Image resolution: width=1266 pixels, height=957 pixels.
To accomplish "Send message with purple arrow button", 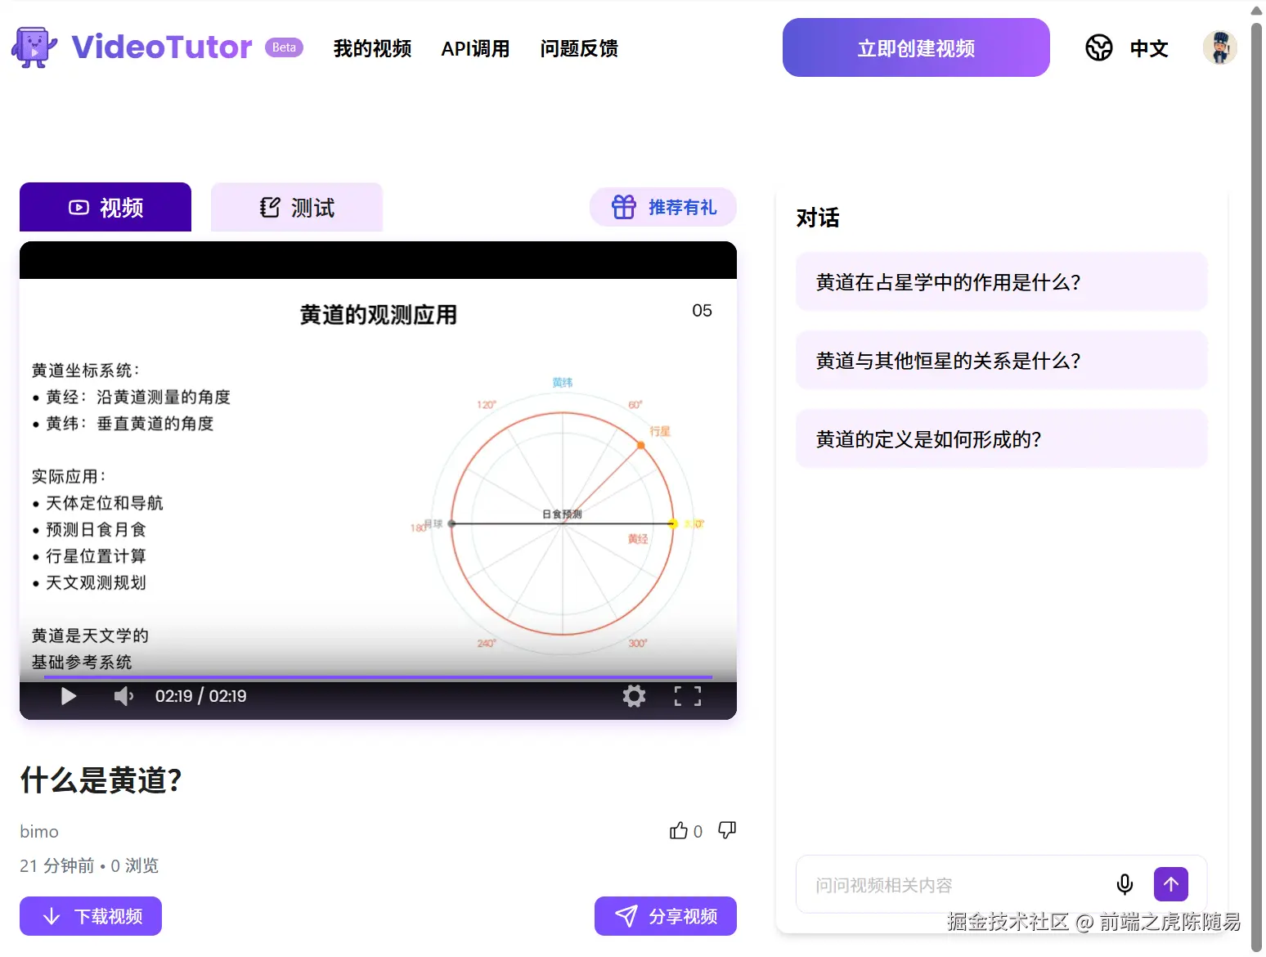I will (1171, 884).
